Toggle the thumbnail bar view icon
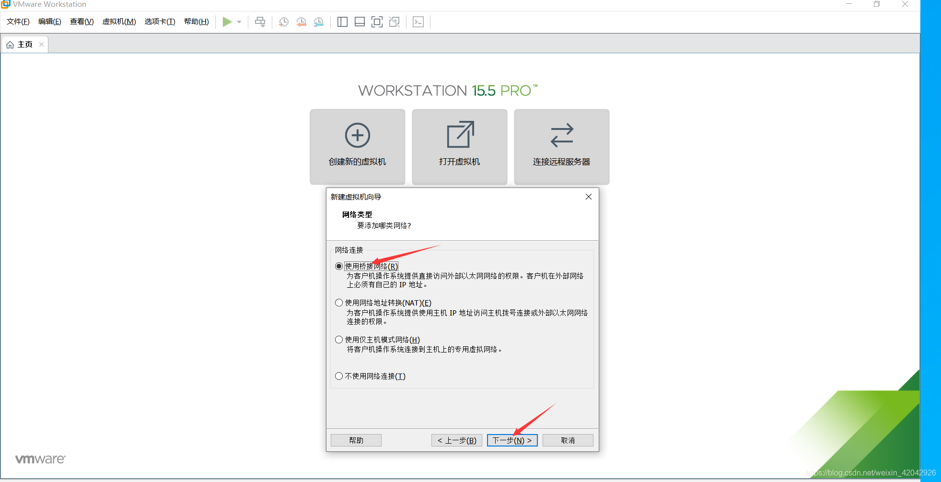The image size is (941, 482). tap(360, 22)
